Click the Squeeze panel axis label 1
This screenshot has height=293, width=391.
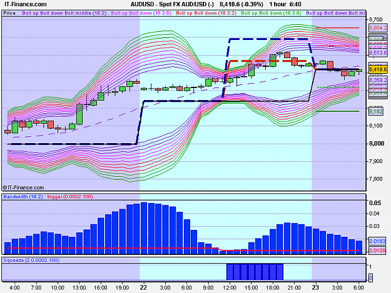[x=370, y=267]
